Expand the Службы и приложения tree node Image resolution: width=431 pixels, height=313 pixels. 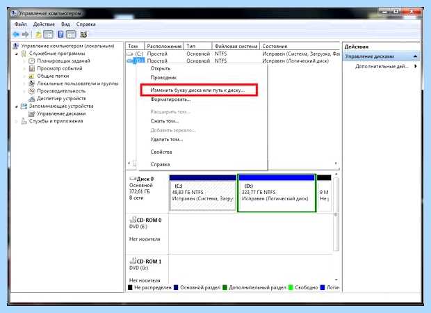(17, 121)
